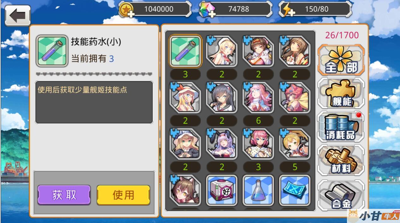Open the 消耗品 consumables tab
This screenshot has width=400, height=223.
341,126
